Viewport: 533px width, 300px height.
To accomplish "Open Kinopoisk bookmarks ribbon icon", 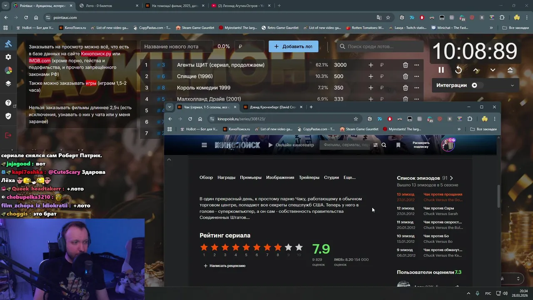I will pos(399,145).
